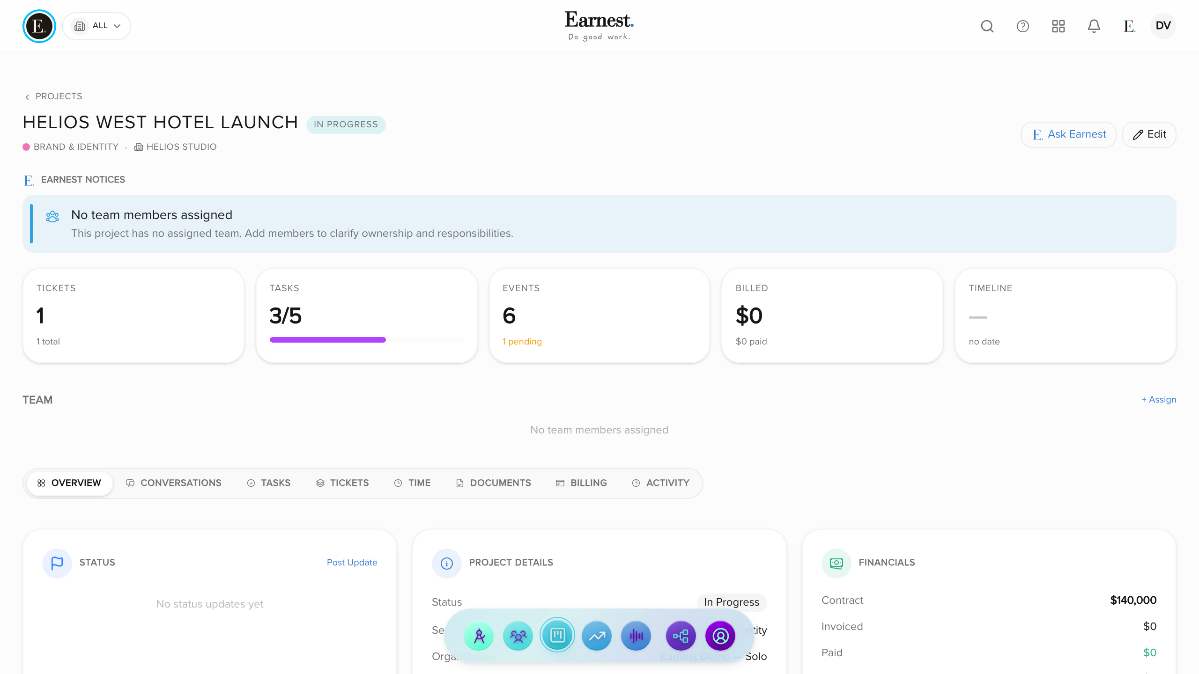The image size is (1199, 674).
Task: Click the IN PROGRESS status badge
Action: [x=346, y=125]
